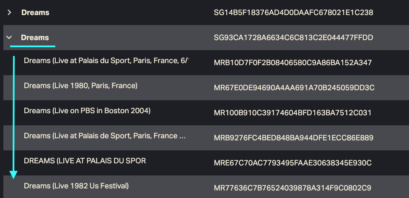Select uppercase DREAMS (LIVE AT PALAIS DU SPOR
Viewport: 409px width, 198px height.
tap(85, 160)
